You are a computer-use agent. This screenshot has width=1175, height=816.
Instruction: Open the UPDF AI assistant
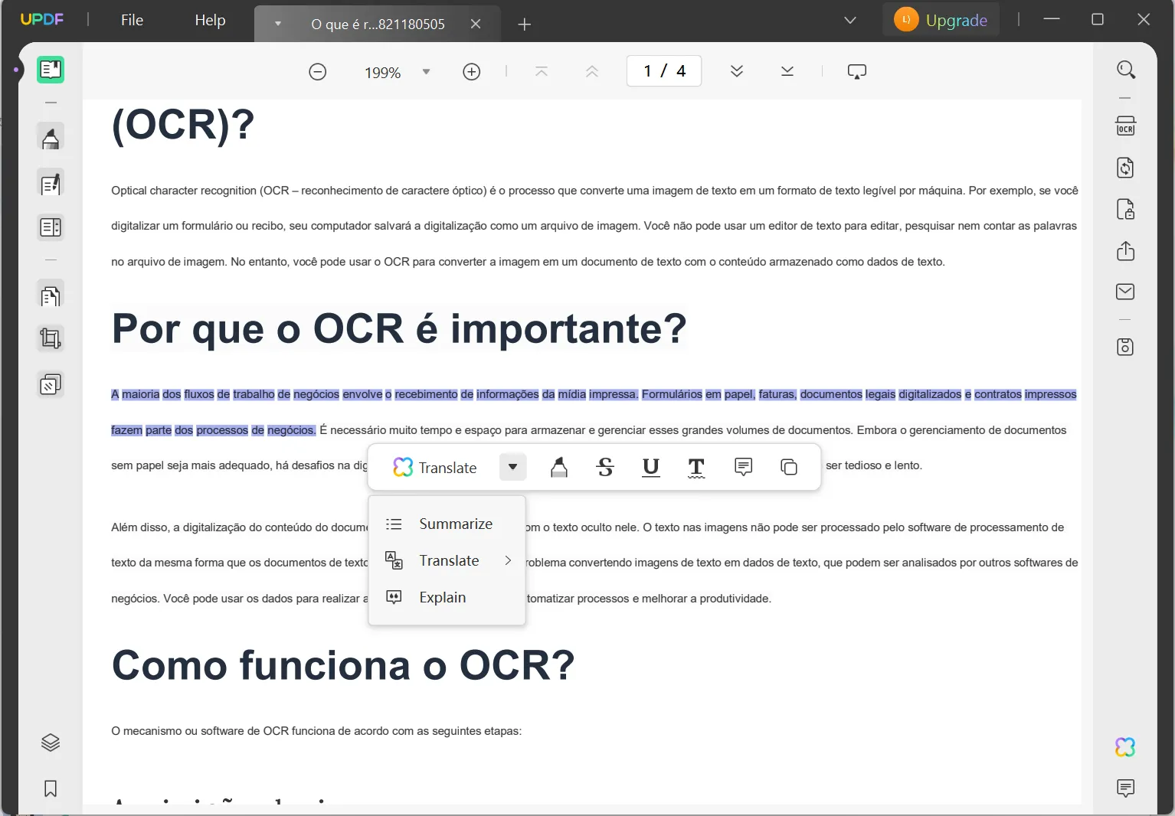pyautogui.click(x=1125, y=746)
